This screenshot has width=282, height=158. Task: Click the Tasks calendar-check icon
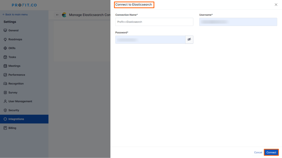(5, 57)
